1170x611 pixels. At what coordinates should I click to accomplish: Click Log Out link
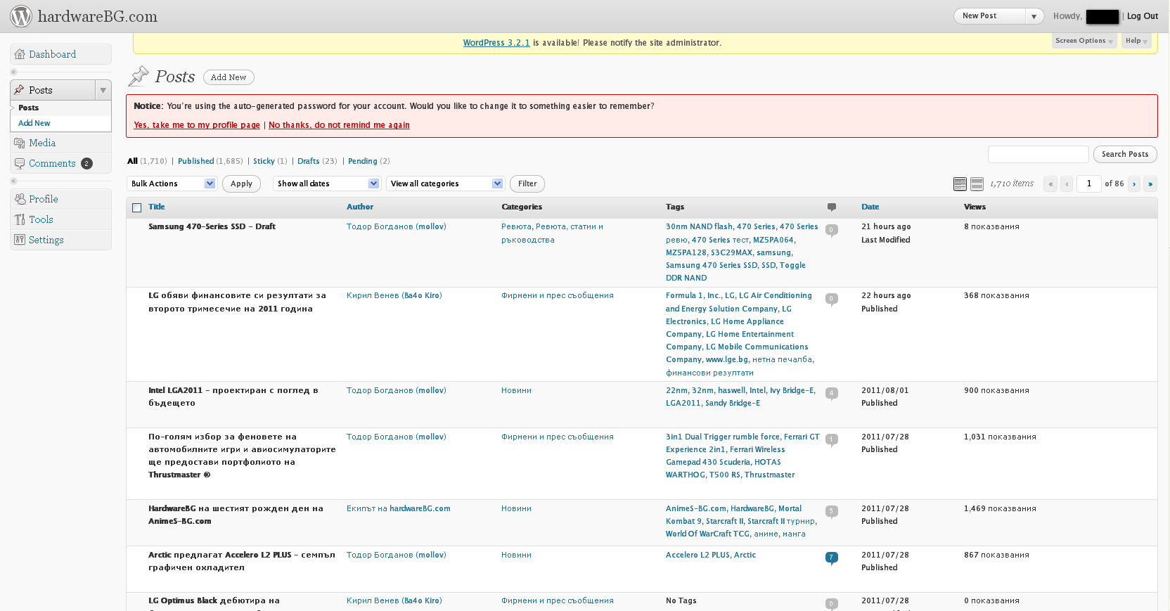1143,16
